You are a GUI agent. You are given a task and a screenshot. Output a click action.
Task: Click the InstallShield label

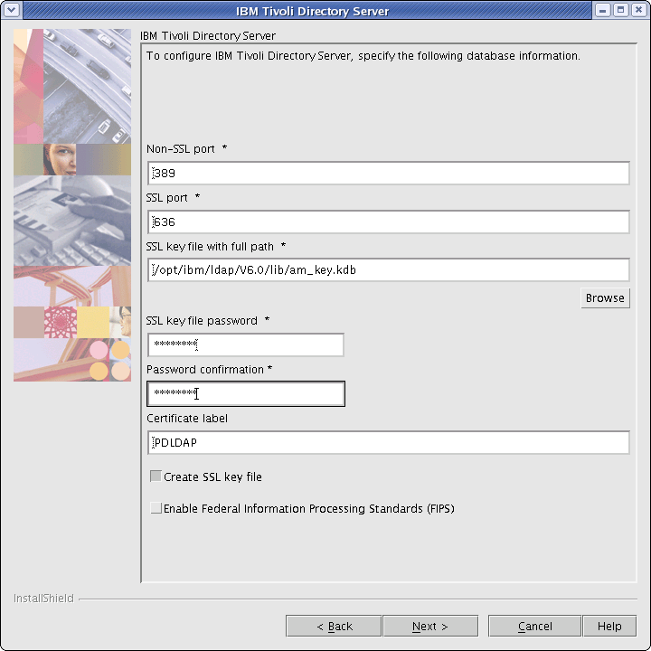pos(43,599)
